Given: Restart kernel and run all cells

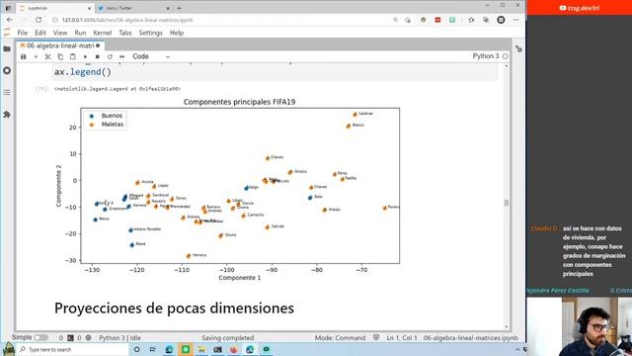Looking at the screenshot, I should [121, 57].
